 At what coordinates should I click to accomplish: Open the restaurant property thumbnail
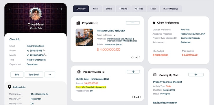coord(84,37)
